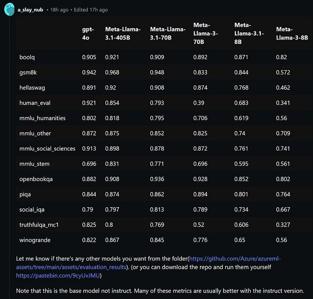This screenshot has width=313, height=299.
Task: Click the gsm8k score 0.968 cell
Action: 112,73
